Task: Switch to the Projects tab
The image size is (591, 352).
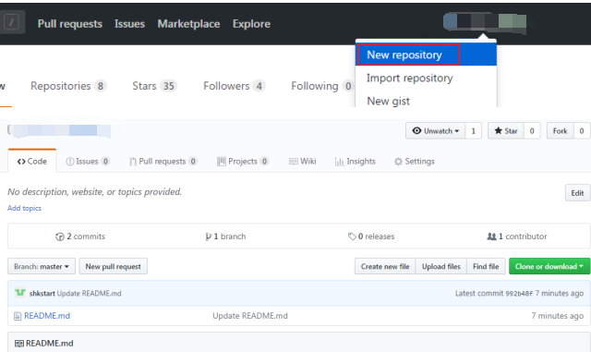Action: click(243, 162)
